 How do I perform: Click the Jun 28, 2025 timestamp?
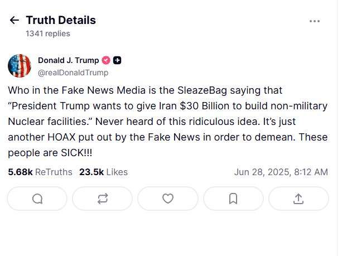pyautogui.click(x=281, y=172)
